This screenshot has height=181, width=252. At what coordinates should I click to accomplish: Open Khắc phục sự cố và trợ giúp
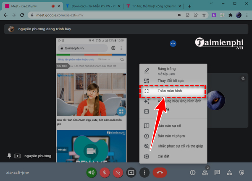pos(173,146)
